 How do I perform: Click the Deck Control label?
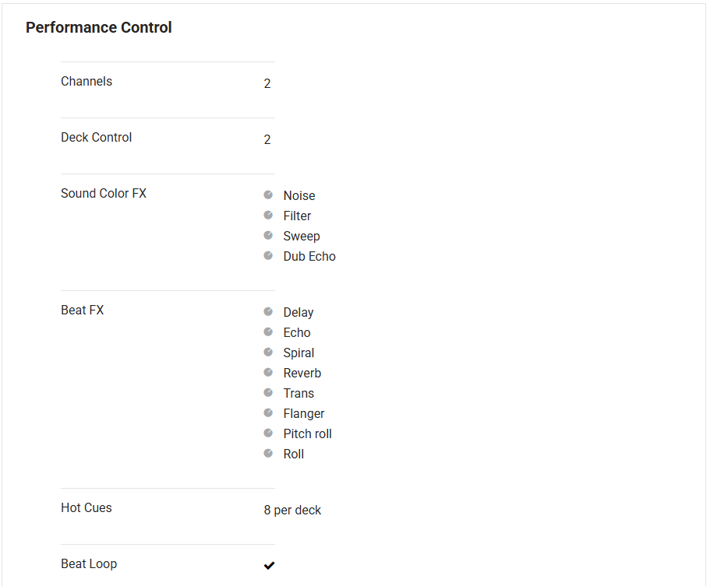[x=97, y=138]
